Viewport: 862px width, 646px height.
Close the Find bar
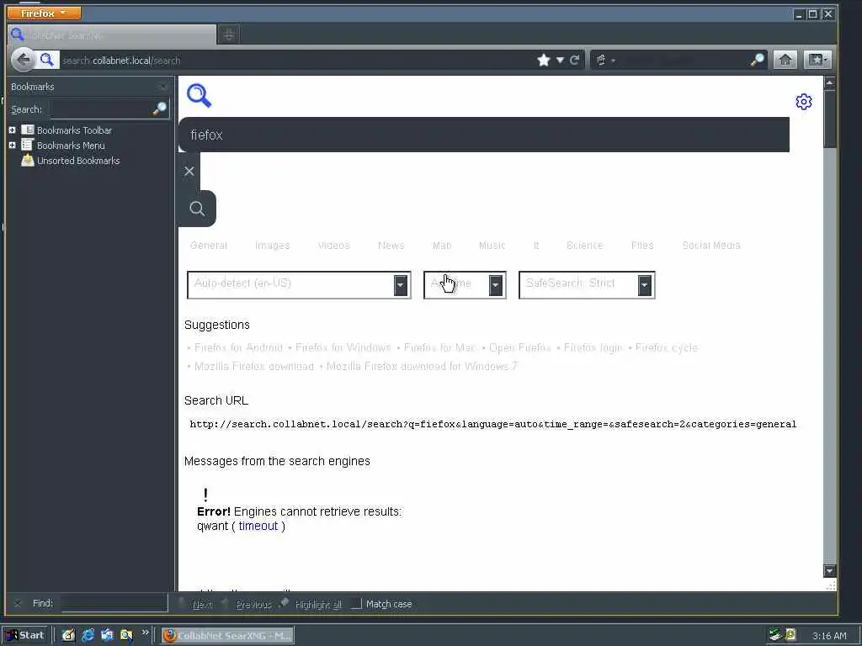pyautogui.click(x=18, y=603)
